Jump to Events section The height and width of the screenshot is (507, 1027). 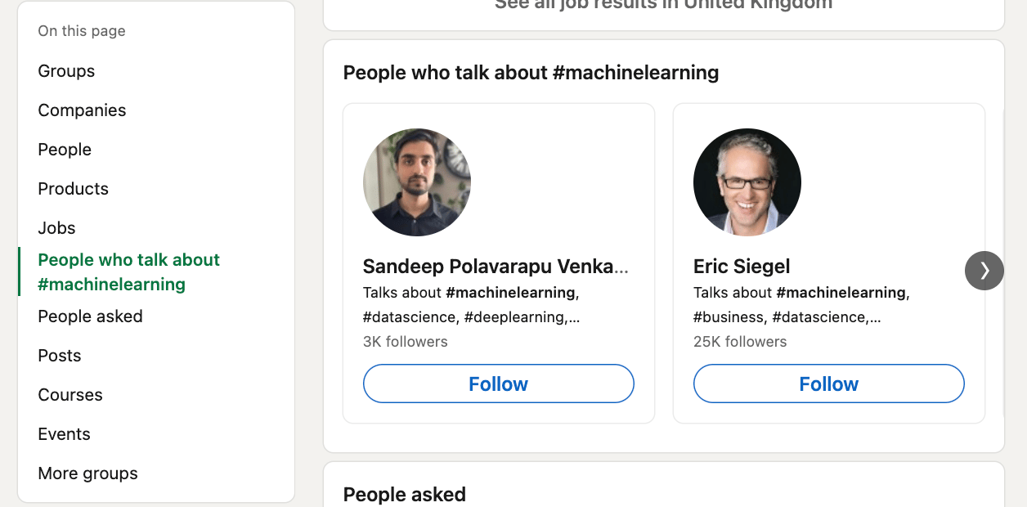click(64, 434)
